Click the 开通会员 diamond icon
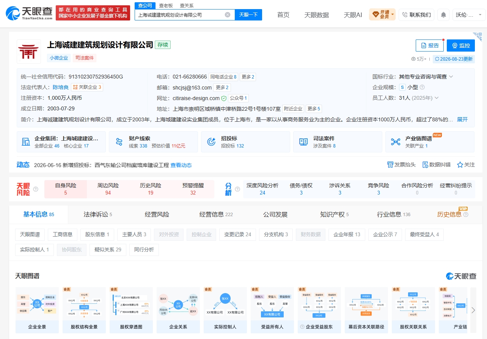Screen dimensions: 487x339 [x=375, y=14]
